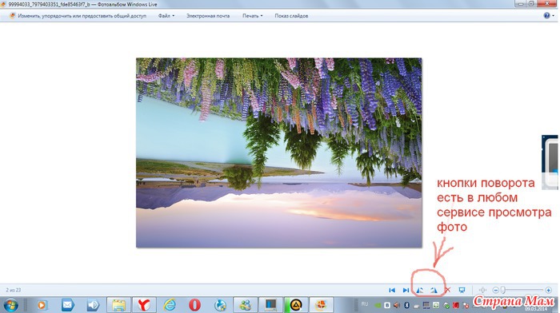
Task: Click the fit-to-window icon
Action: (482, 290)
